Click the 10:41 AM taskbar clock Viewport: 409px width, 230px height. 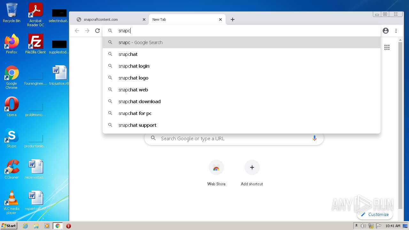point(393,226)
